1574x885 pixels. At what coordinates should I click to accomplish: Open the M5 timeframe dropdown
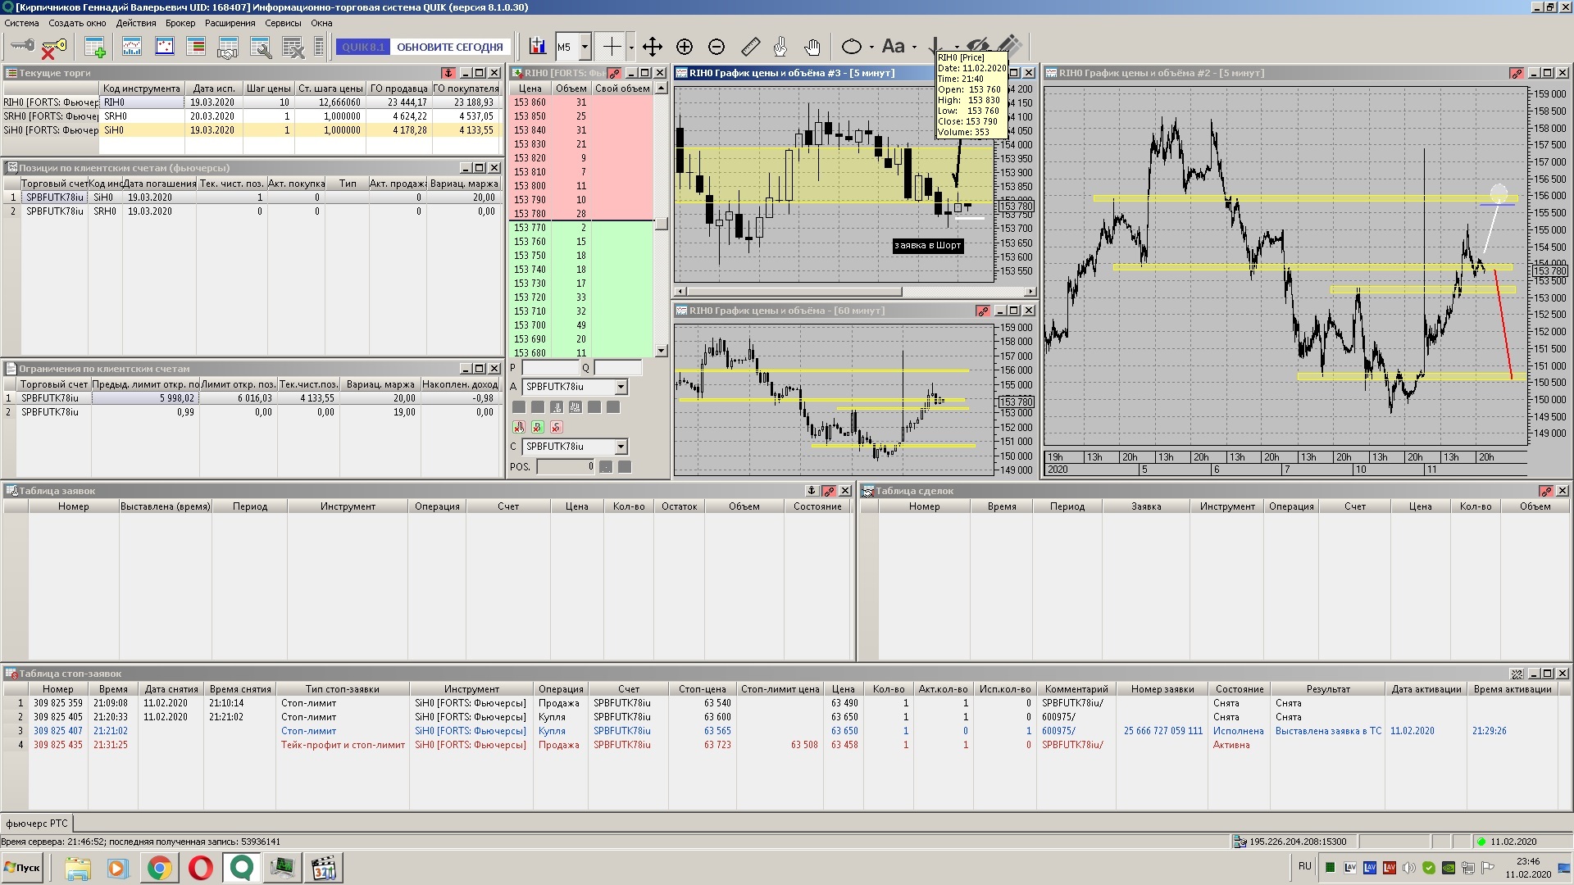(x=585, y=47)
